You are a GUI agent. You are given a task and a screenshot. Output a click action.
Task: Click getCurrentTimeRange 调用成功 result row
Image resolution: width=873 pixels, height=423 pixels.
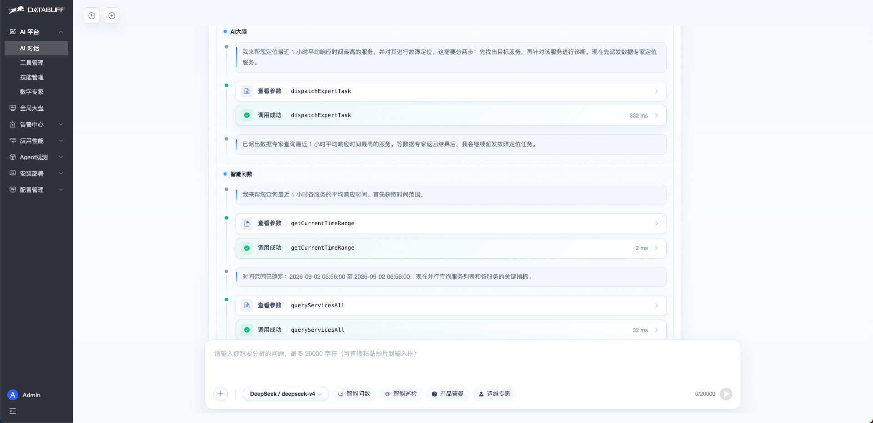pyautogui.click(x=451, y=248)
